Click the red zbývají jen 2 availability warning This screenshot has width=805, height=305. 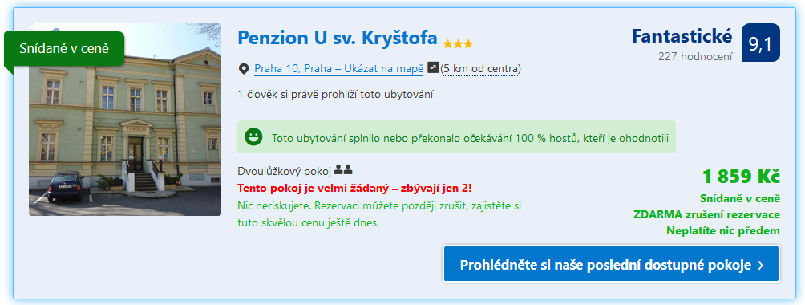[354, 188]
